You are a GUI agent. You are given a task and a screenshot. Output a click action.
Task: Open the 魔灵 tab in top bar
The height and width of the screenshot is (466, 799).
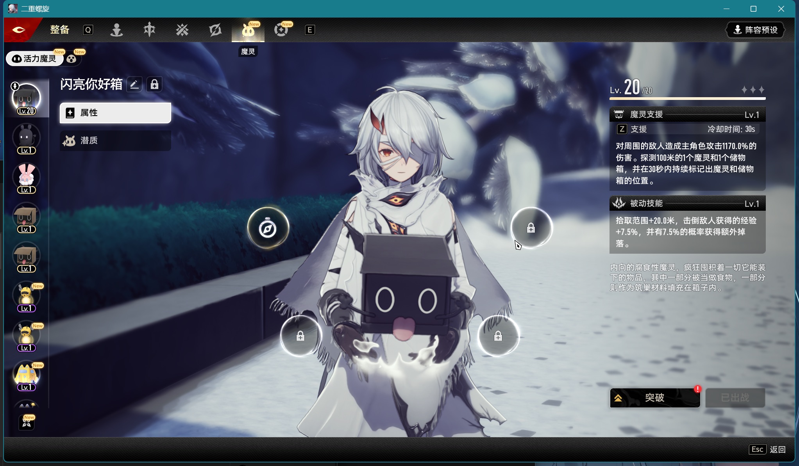click(248, 30)
